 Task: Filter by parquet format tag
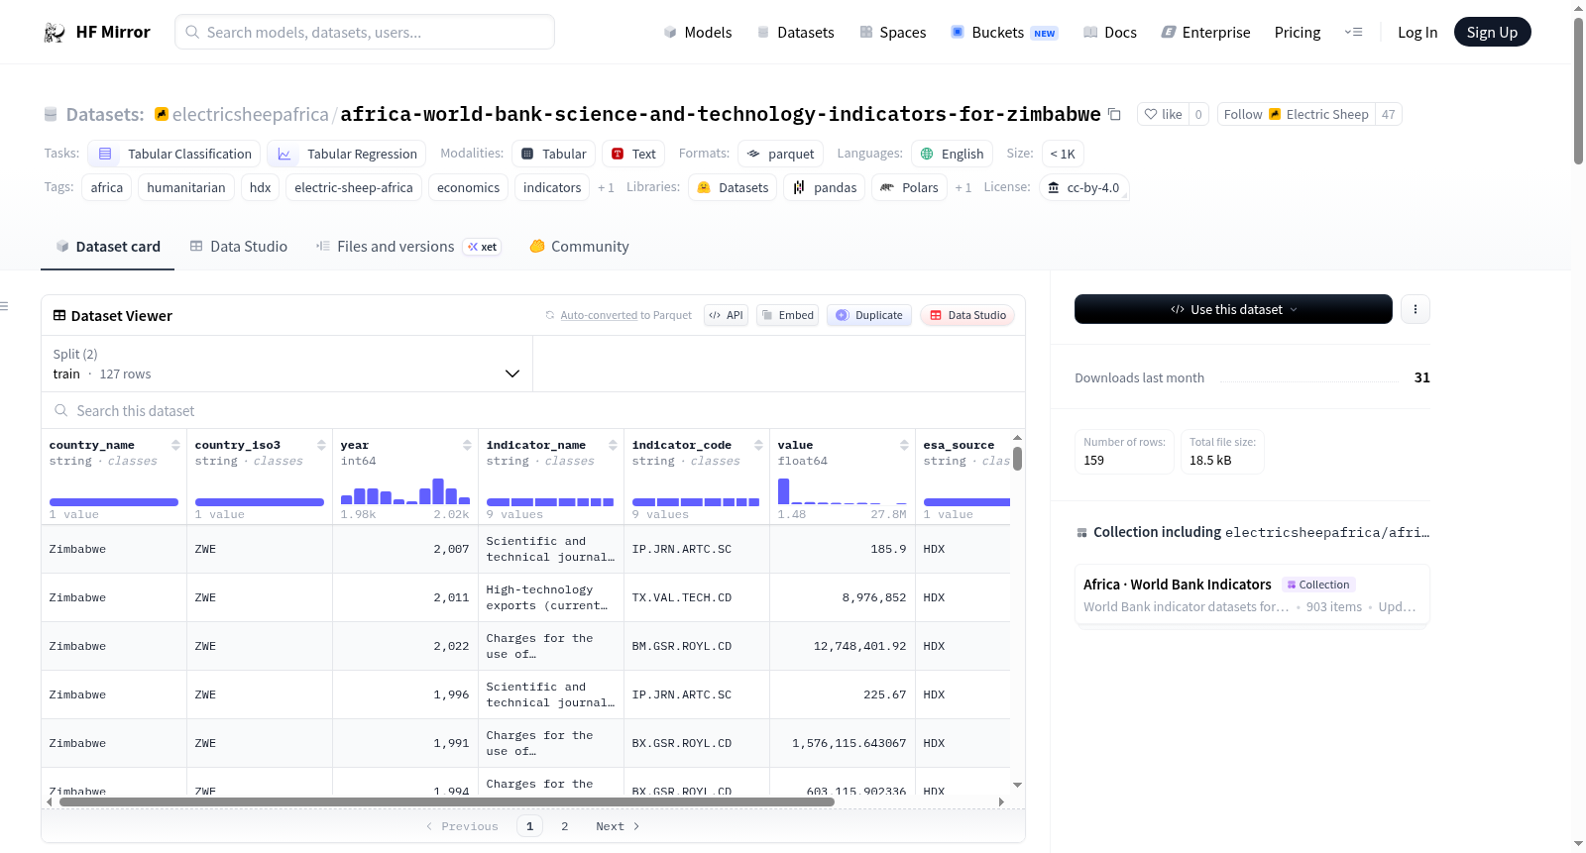click(780, 154)
